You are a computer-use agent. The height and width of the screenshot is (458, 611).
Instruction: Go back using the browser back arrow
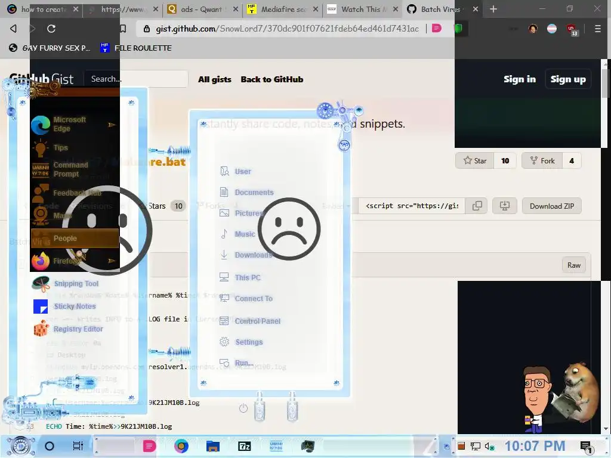tap(13, 29)
